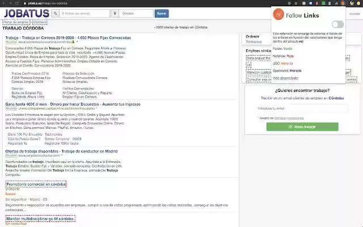
Task: Open the small arrow after the conductor ad URL
Action: (x=62, y=155)
